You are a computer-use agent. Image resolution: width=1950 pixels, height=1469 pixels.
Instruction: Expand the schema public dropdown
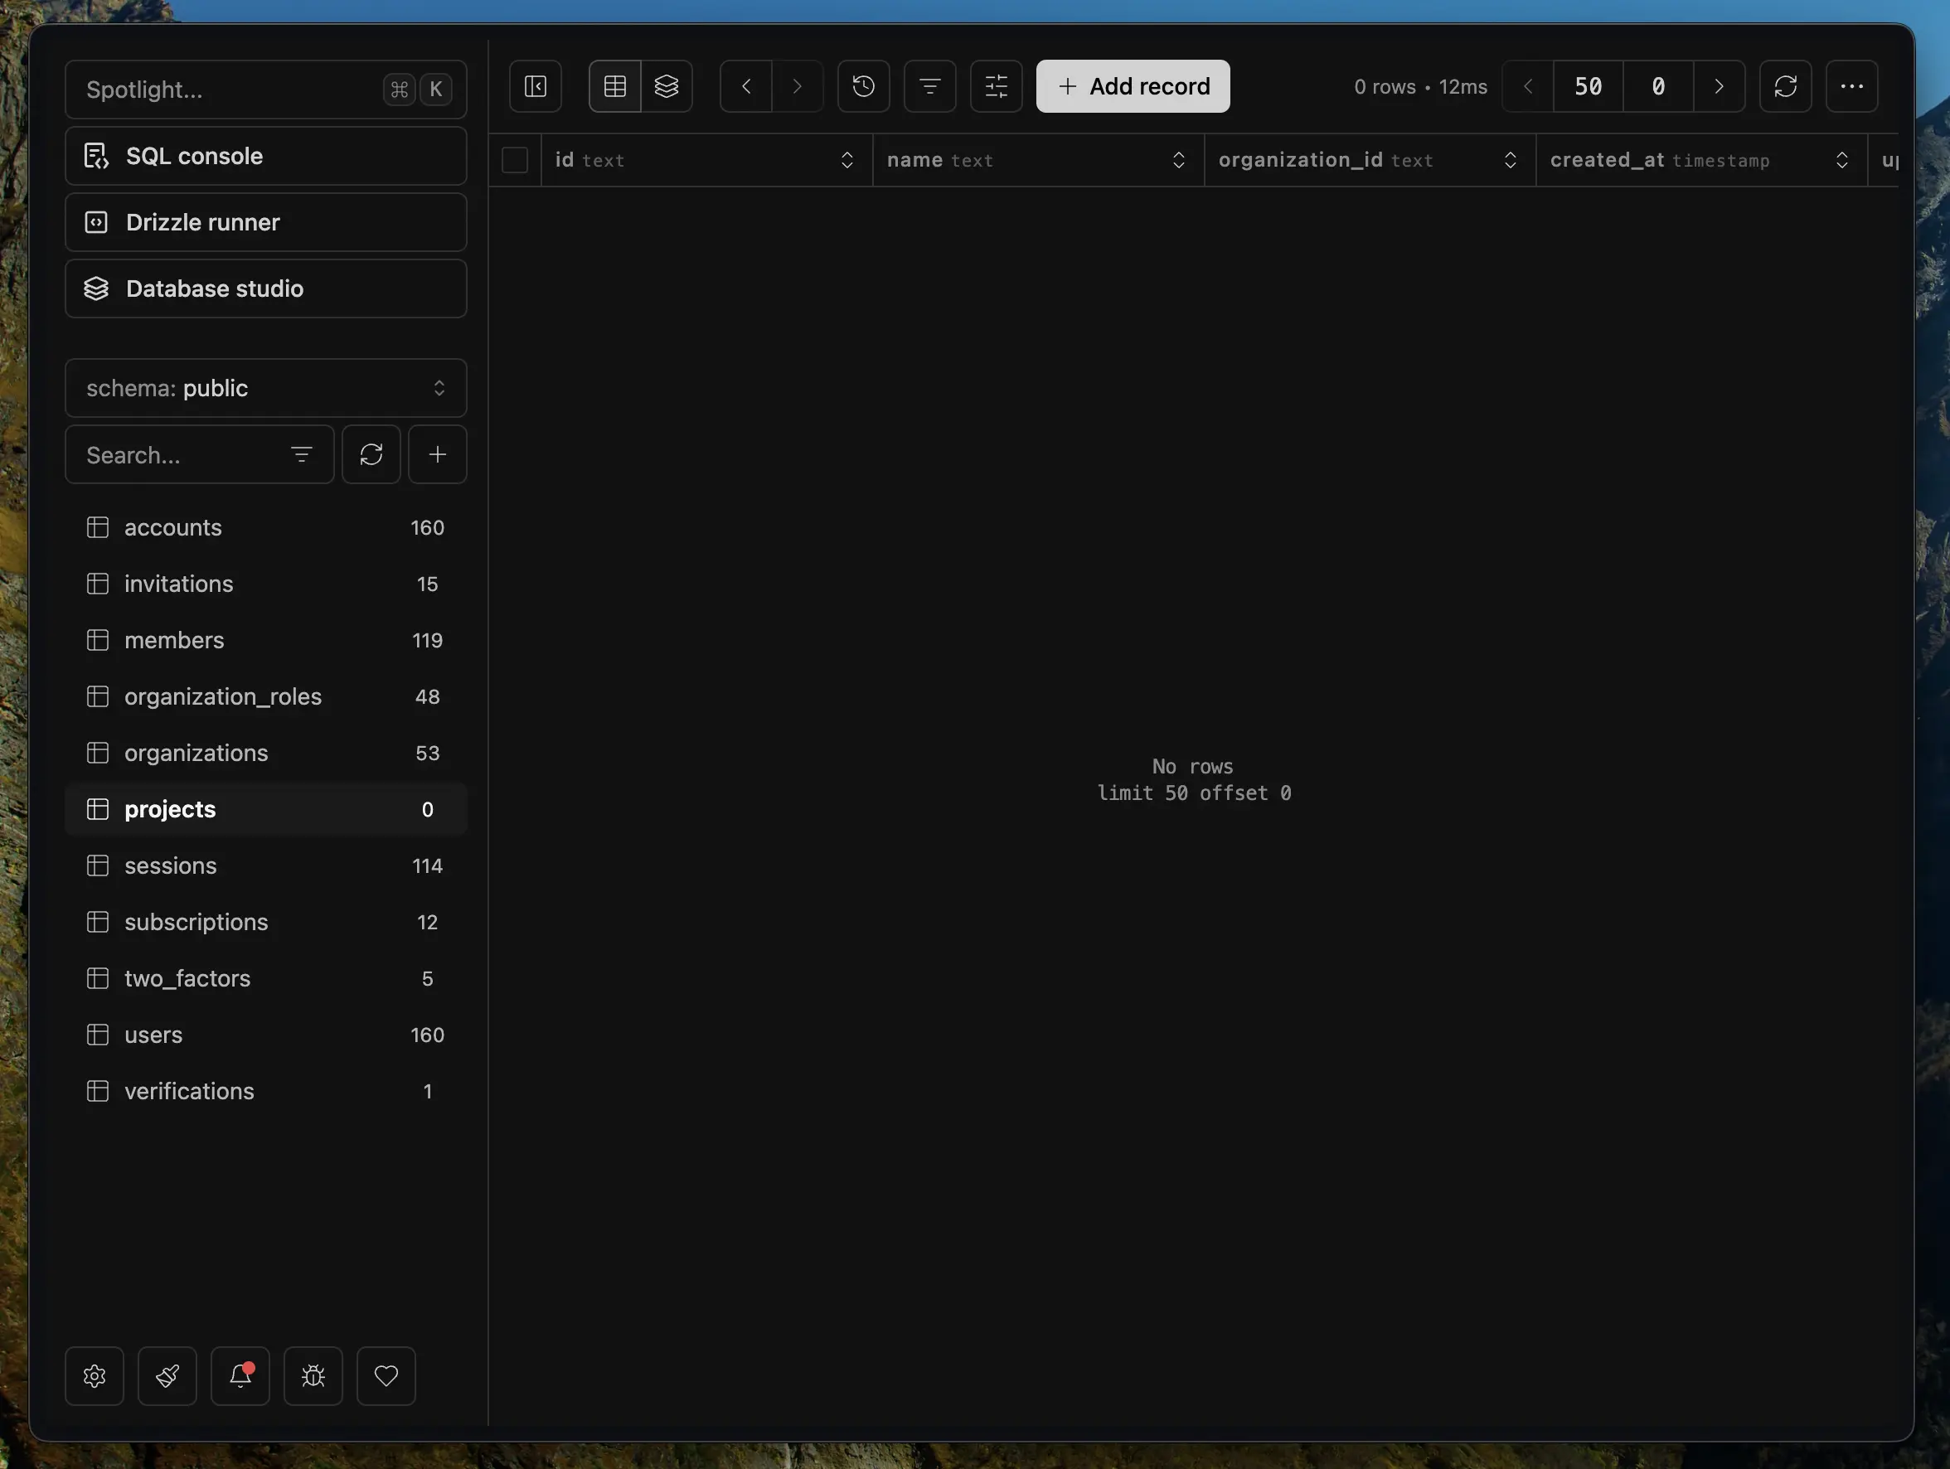click(x=265, y=388)
